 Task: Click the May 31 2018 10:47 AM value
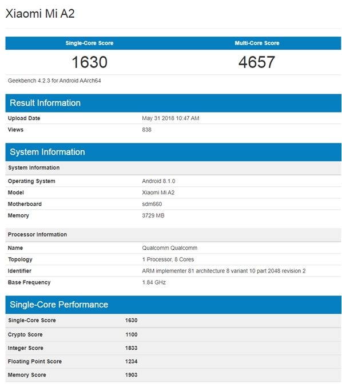170,118
